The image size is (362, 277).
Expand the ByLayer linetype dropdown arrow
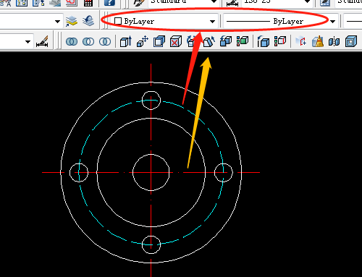pyautogui.click(x=333, y=22)
